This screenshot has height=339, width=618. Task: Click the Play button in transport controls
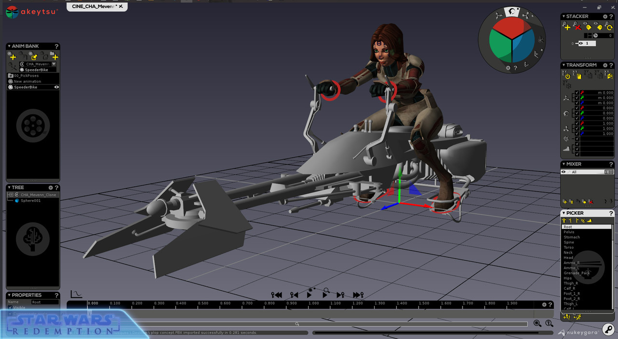(x=309, y=295)
